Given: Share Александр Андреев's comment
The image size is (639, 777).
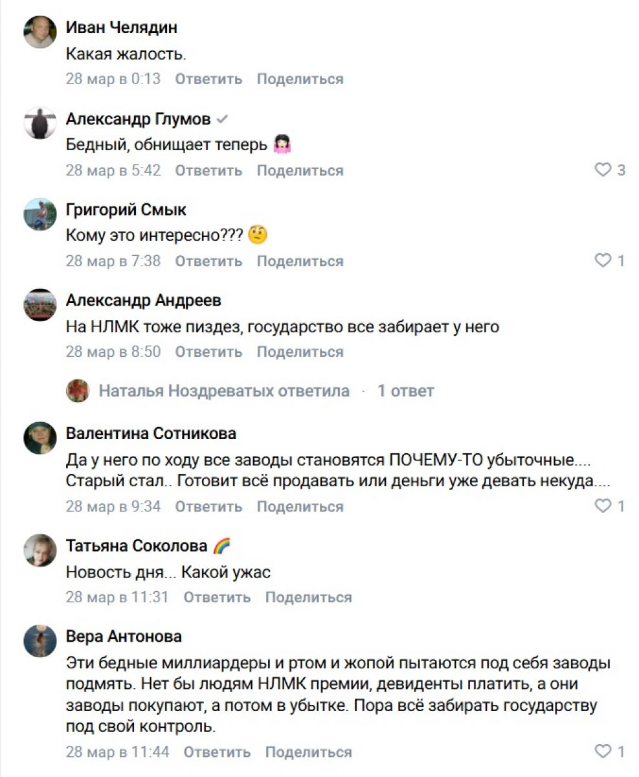Looking at the screenshot, I should tap(300, 352).
